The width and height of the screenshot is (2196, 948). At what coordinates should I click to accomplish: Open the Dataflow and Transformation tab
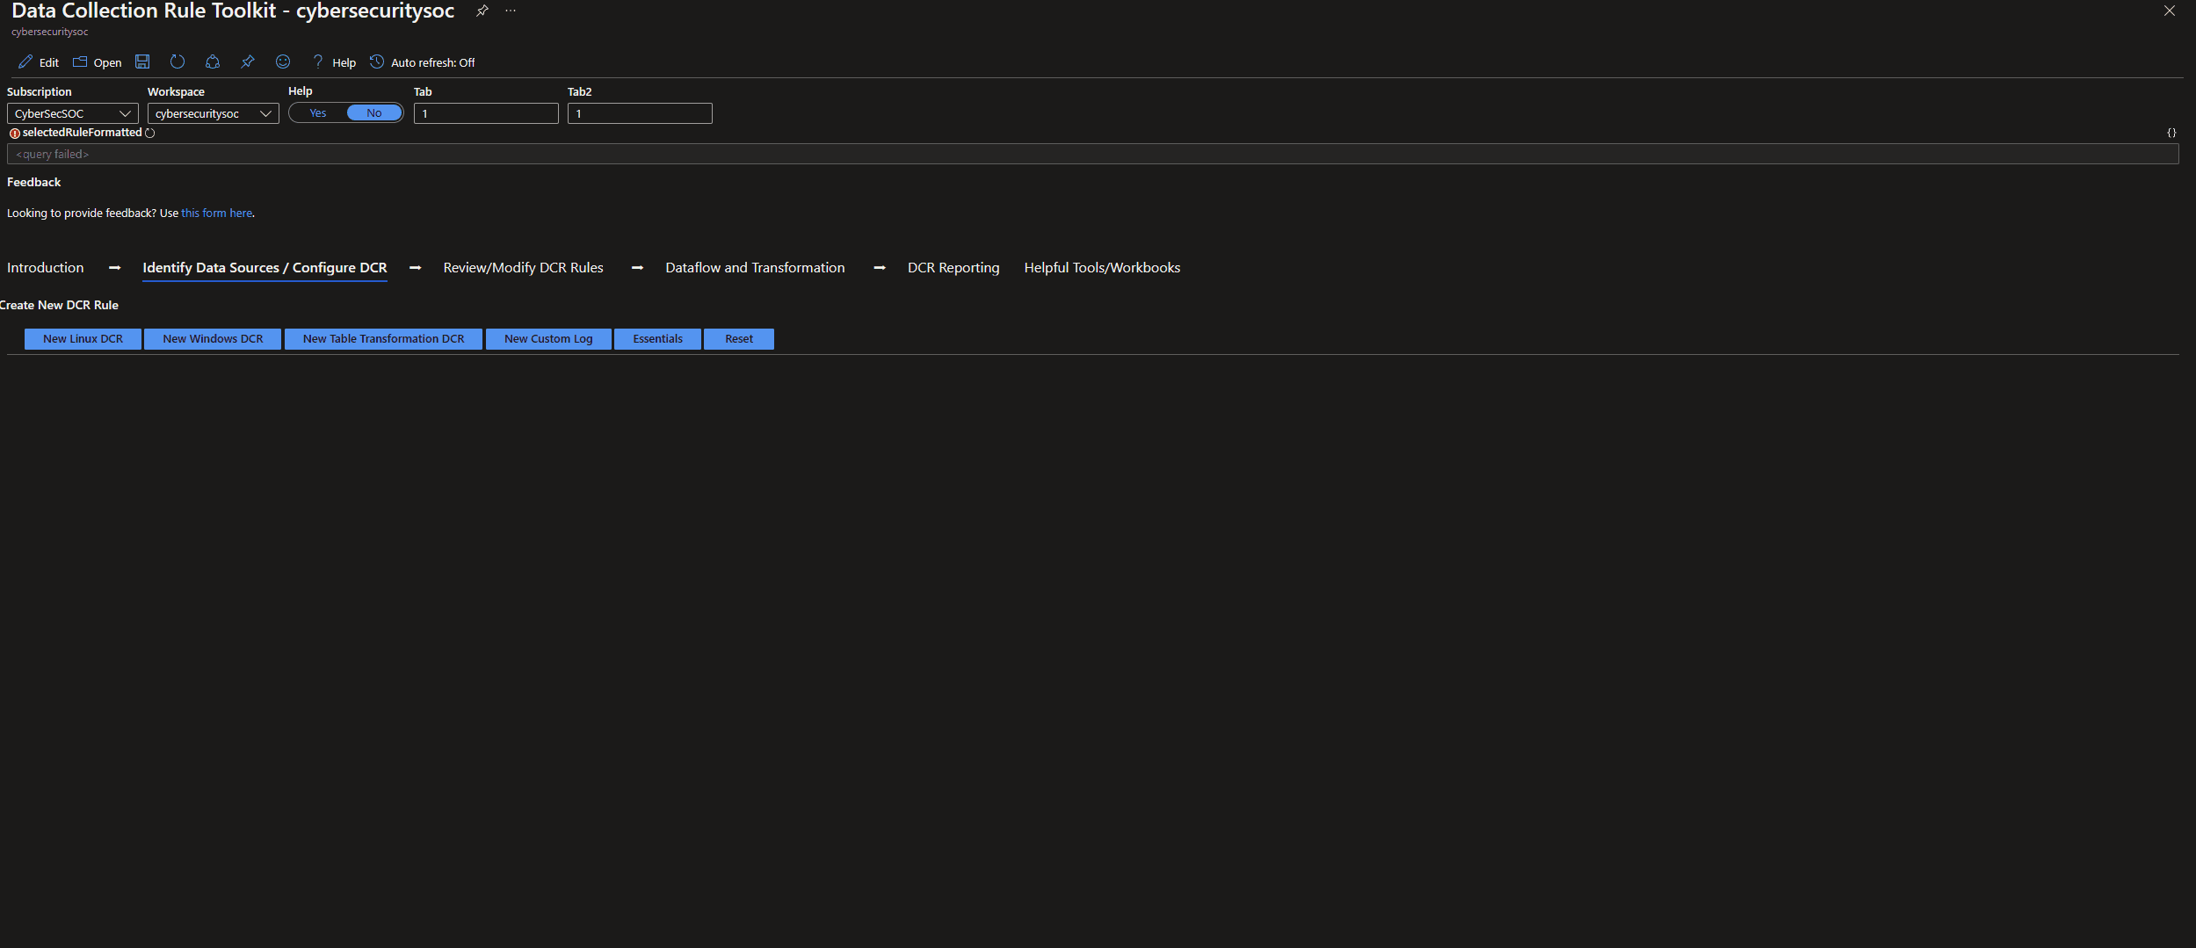coord(755,268)
